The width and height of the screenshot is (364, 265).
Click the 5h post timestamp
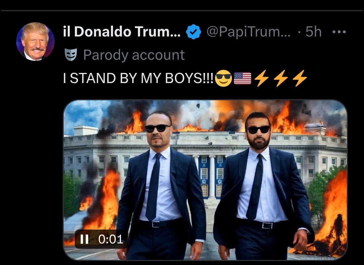pos(313,32)
